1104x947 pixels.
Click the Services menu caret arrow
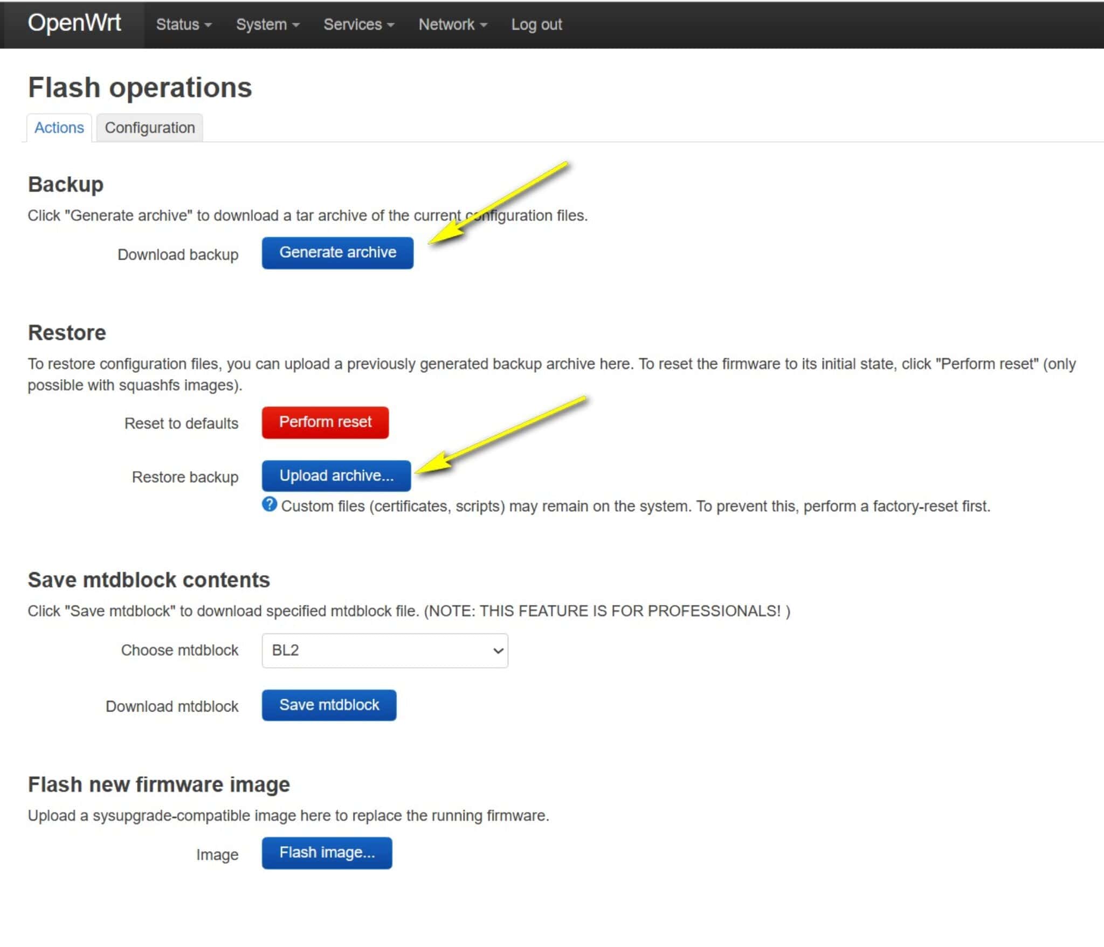click(x=391, y=25)
